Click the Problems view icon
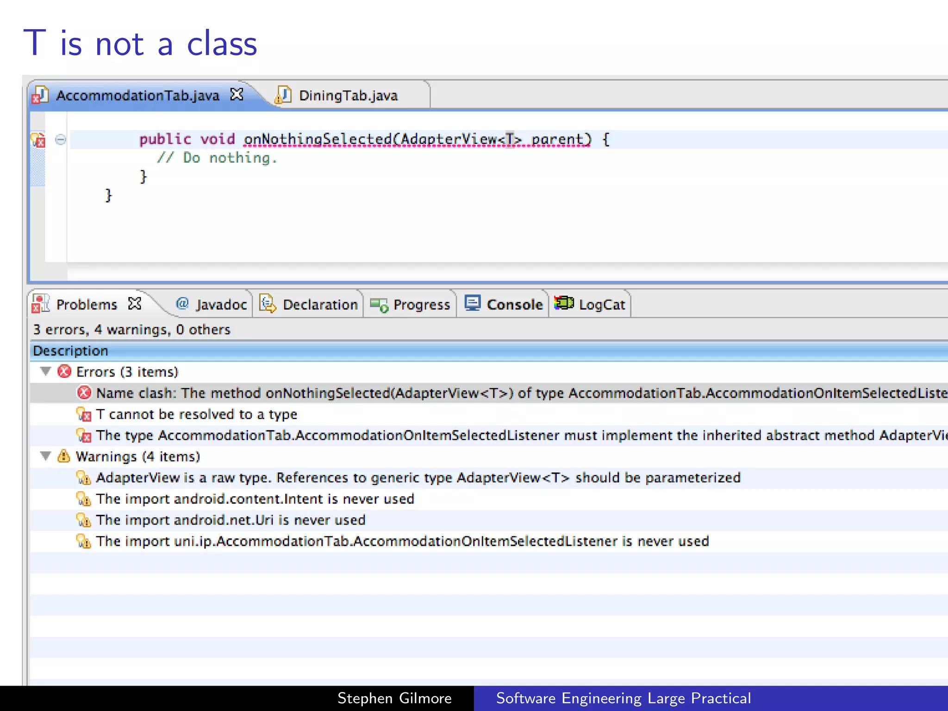The image size is (948, 711). [x=41, y=304]
